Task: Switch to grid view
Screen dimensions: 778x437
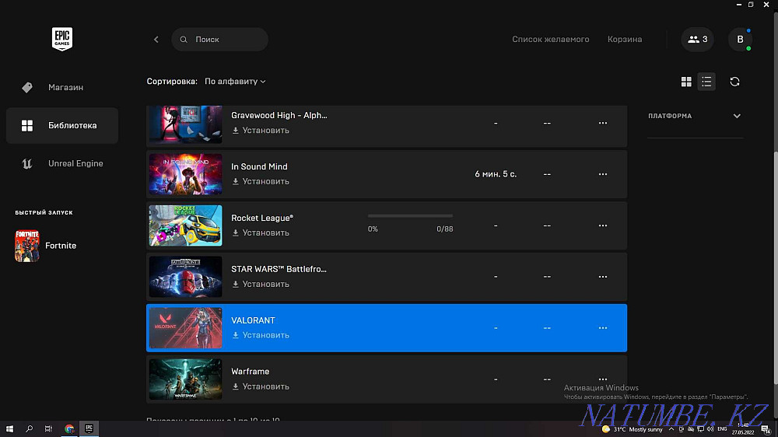Action: click(686, 82)
